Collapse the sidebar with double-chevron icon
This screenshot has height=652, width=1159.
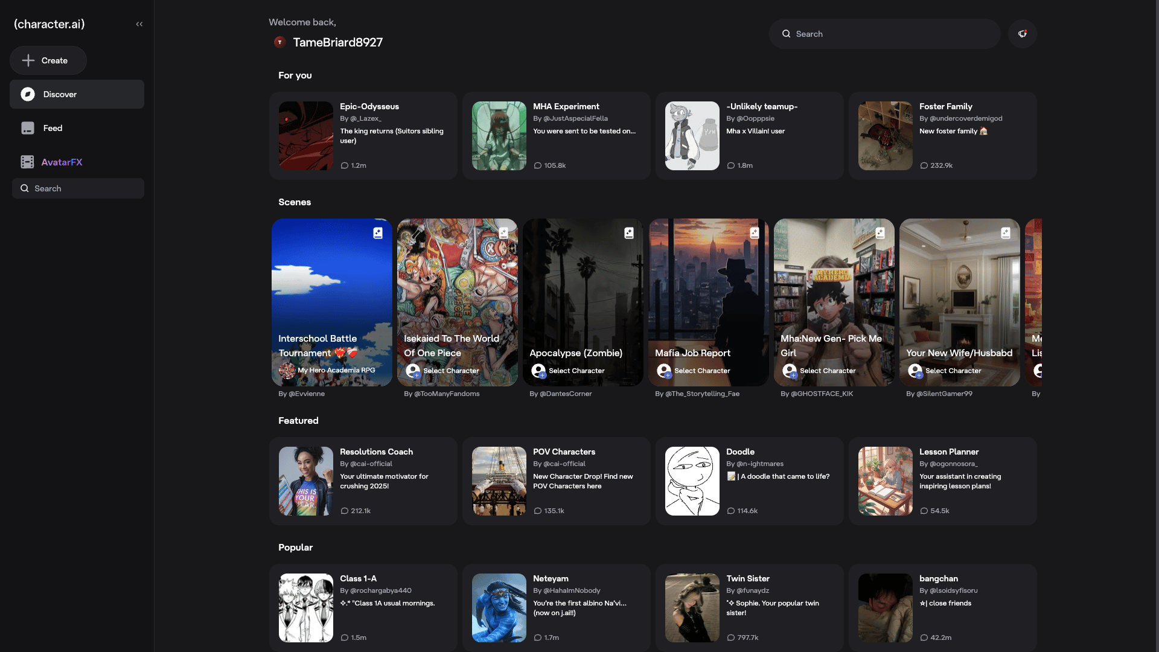pos(139,24)
